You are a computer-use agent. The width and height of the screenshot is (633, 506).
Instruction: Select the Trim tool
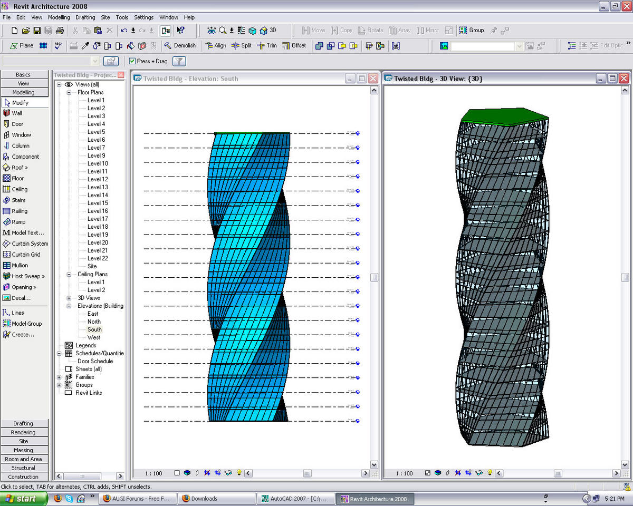point(267,46)
